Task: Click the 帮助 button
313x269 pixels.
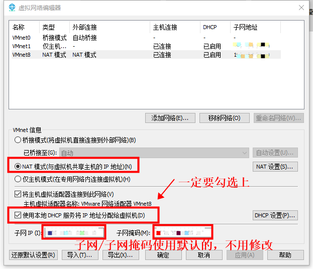Action: click(285, 255)
